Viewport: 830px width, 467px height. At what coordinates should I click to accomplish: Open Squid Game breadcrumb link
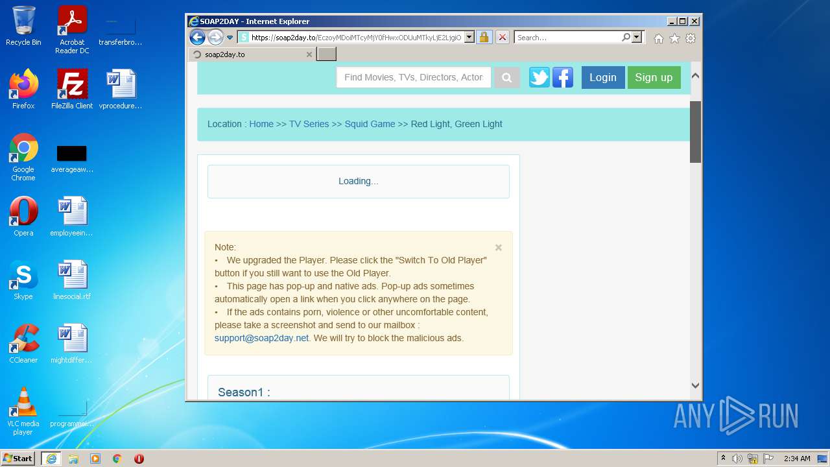[x=370, y=124]
